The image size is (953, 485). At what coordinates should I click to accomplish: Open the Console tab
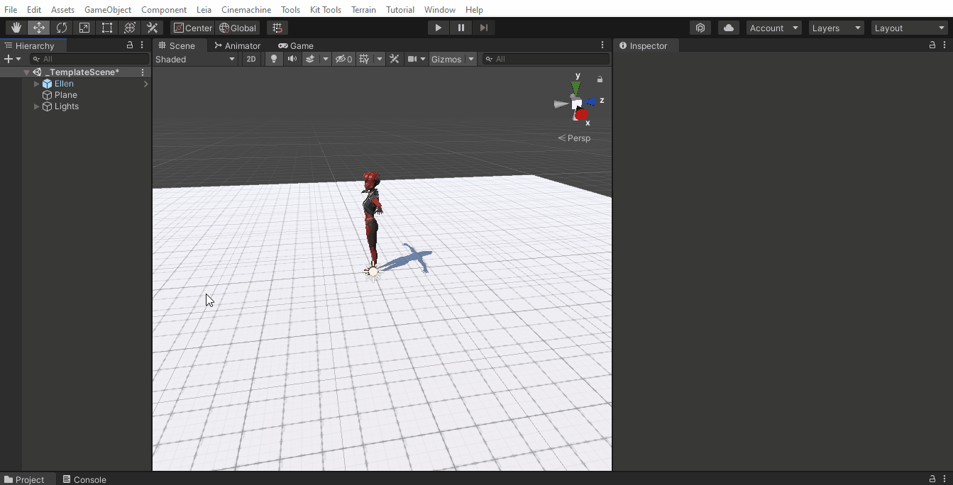click(x=84, y=479)
